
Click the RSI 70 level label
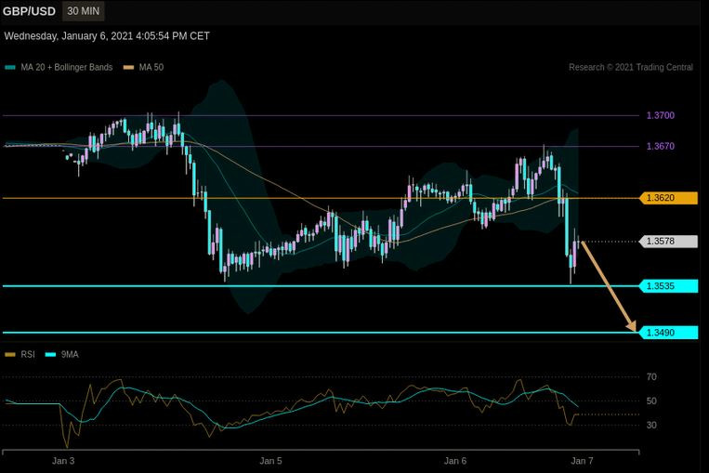pyautogui.click(x=651, y=376)
